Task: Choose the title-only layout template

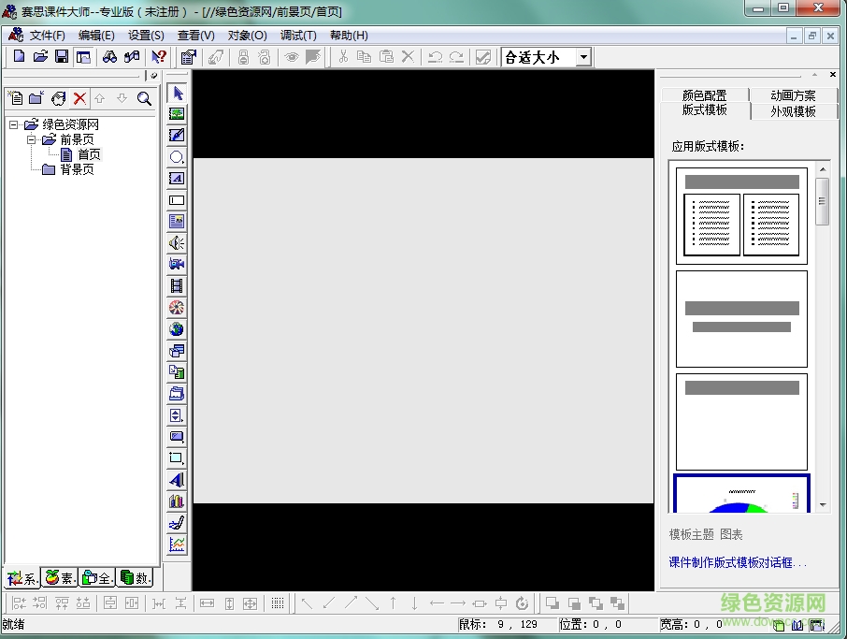Action: pyautogui.click(x=741, y=422)
